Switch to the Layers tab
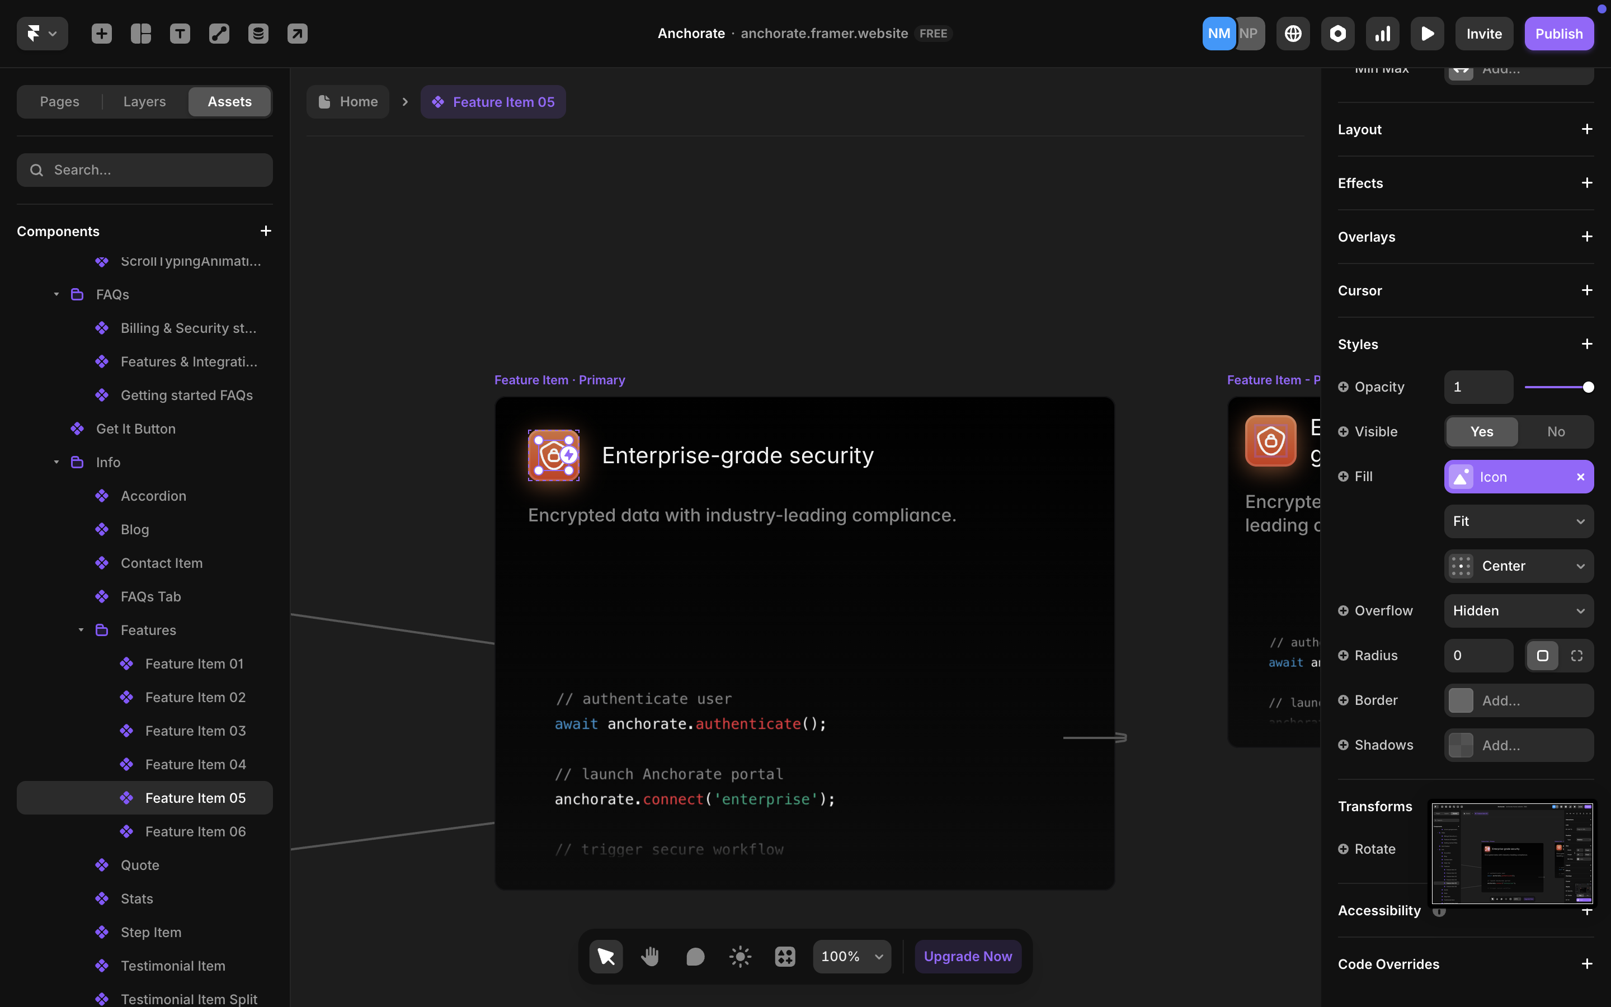Screen dimensions: 1611x1007 [x=144, y=102]
